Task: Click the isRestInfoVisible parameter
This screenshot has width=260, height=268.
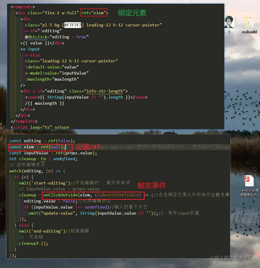Action: click(x=118, y=195)
